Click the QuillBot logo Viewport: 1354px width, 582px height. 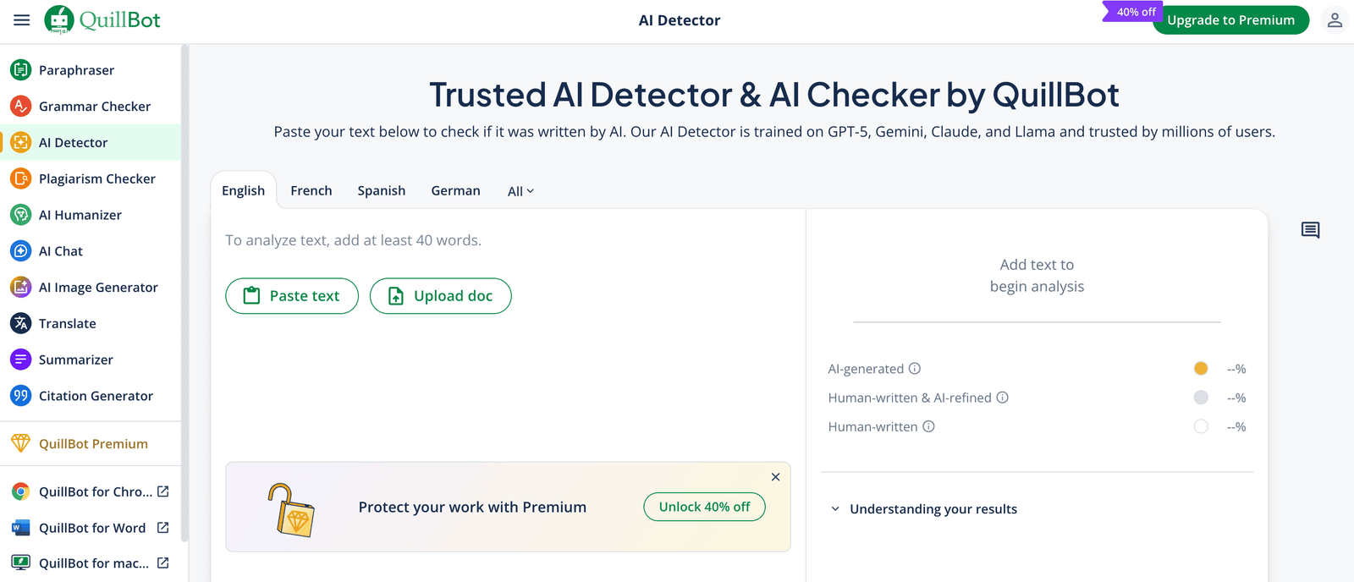(102, 19)
